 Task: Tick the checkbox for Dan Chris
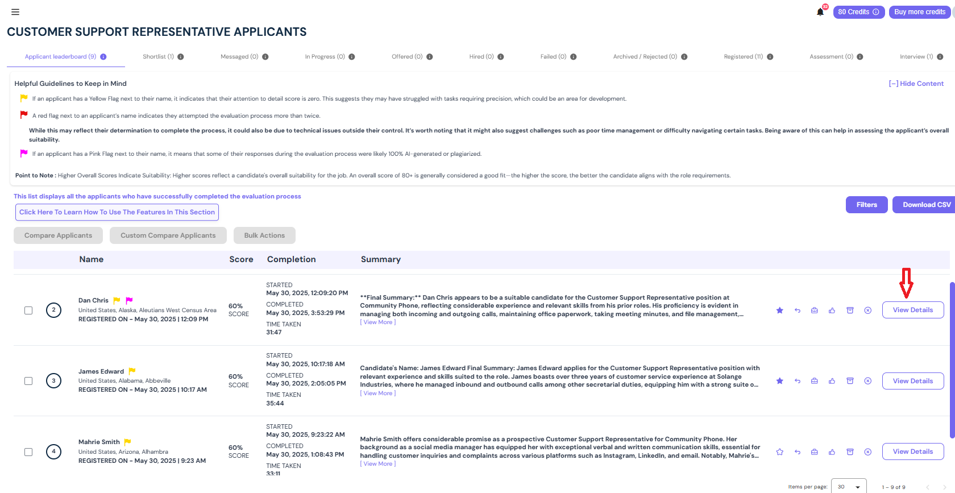coord(28,310)
